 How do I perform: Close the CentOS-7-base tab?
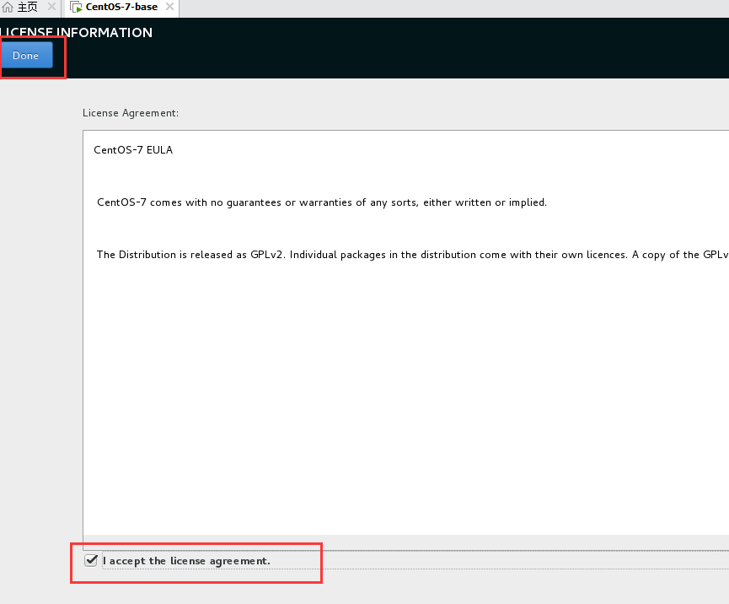click(x=170, y=7)
